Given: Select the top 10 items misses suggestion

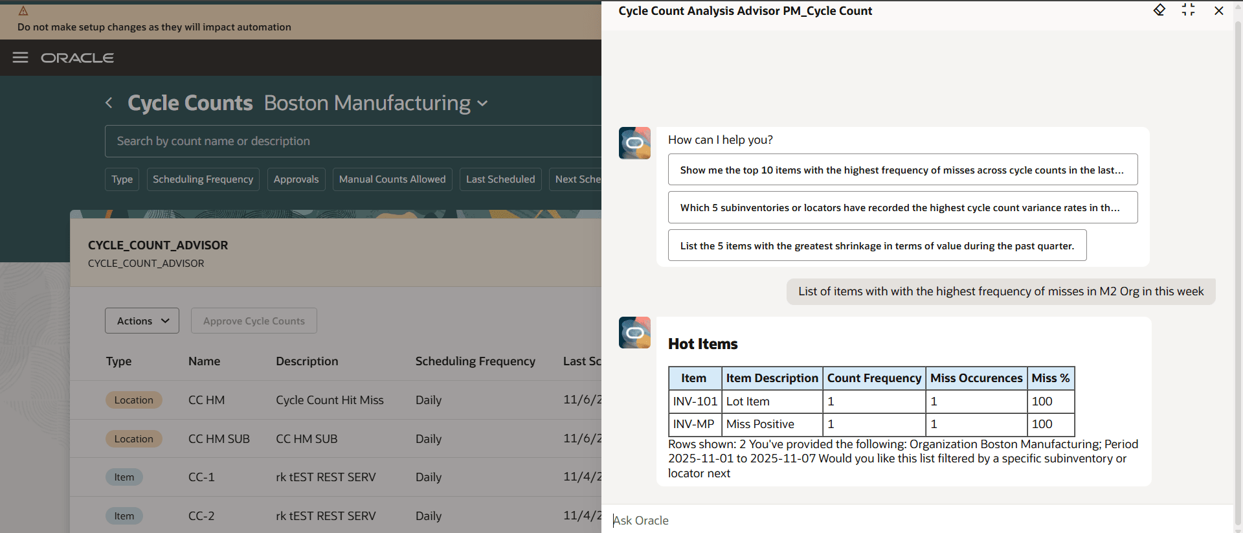Looking at the screenshot, I should 902,170.
